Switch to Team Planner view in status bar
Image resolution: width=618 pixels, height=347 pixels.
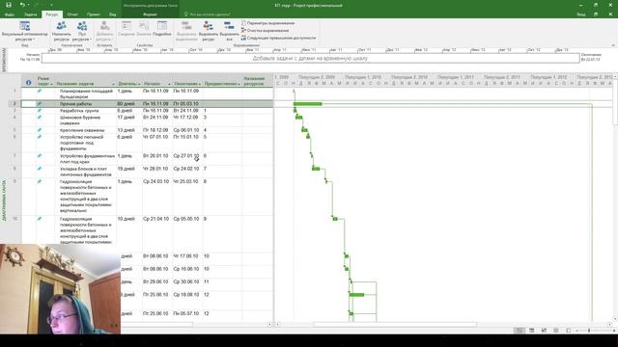point(544,331)
